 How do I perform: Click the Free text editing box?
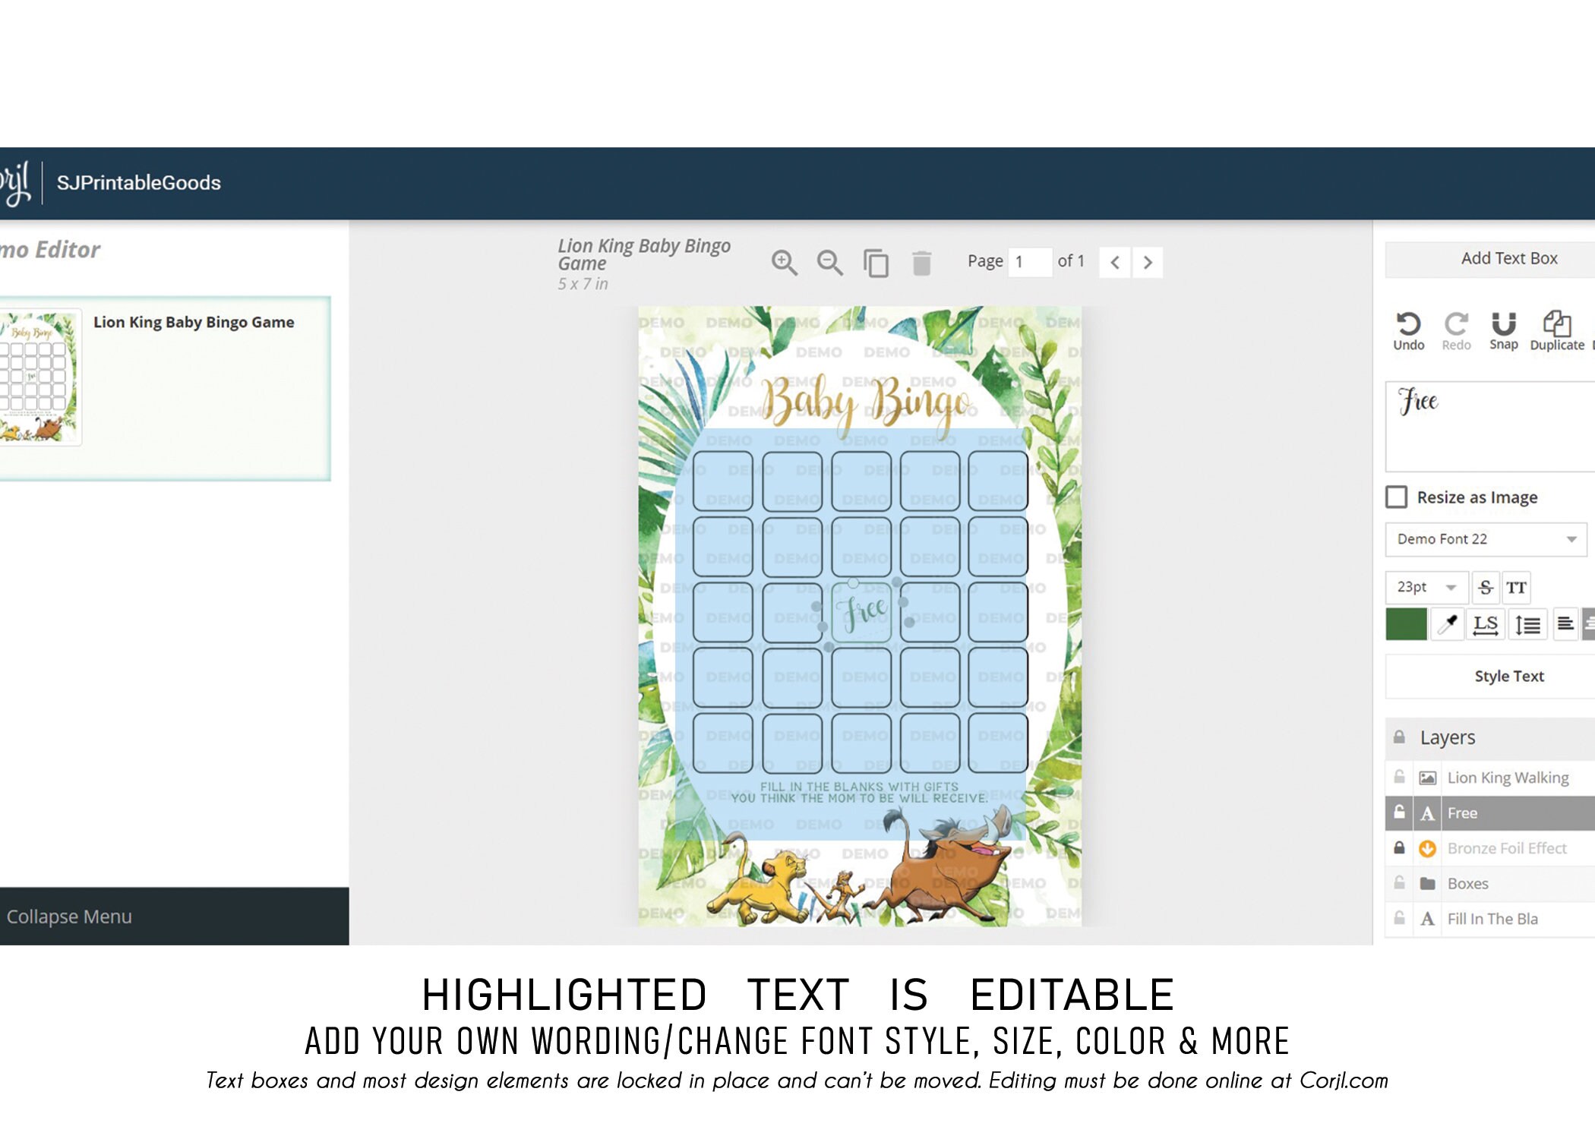1490,427
